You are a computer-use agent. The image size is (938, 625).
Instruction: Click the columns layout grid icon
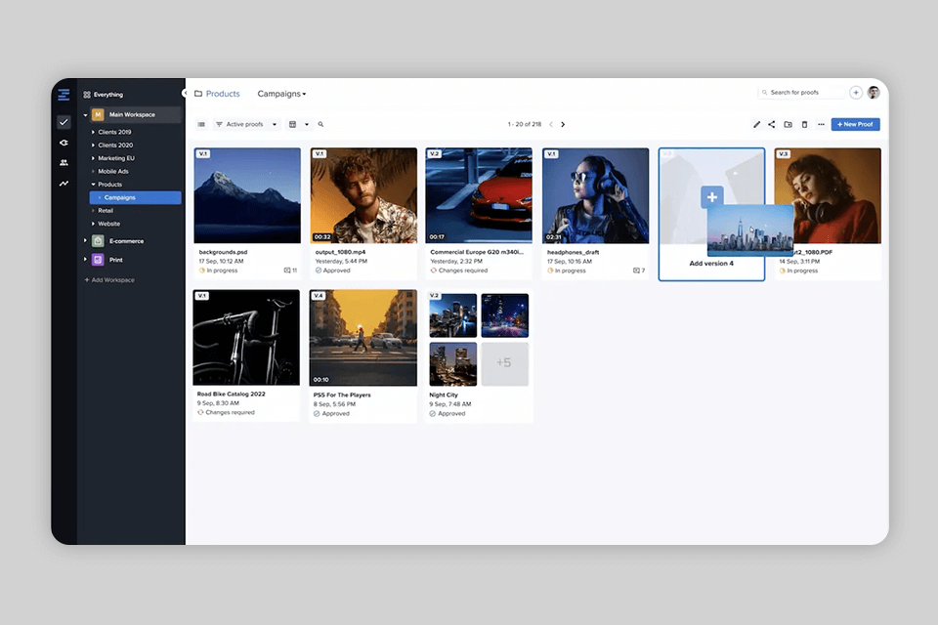pyautogui.click(x=292, y=124)
